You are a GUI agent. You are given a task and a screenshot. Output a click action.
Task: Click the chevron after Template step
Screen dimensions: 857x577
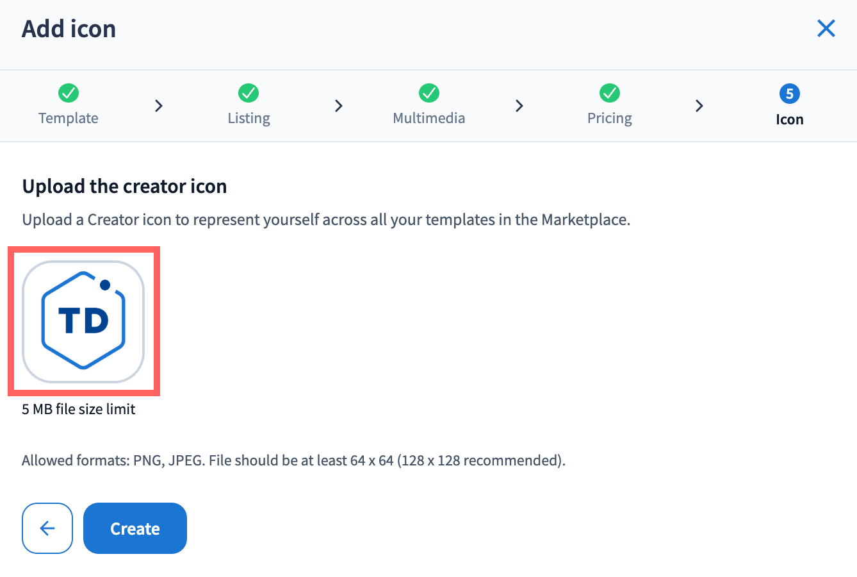tap(159, 106)
